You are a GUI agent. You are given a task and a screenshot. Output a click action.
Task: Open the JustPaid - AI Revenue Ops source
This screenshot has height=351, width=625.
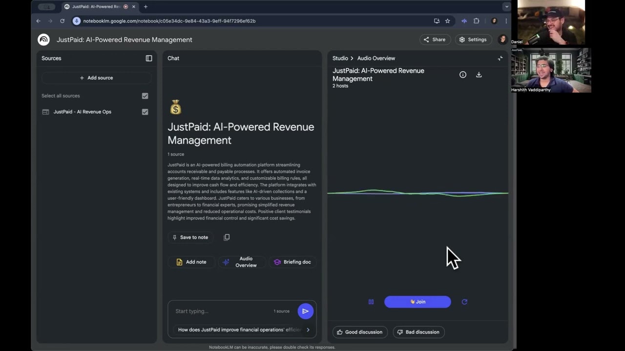pos(83,112)
